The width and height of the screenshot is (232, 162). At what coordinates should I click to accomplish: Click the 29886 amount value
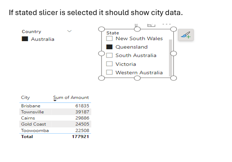point(82,118)
